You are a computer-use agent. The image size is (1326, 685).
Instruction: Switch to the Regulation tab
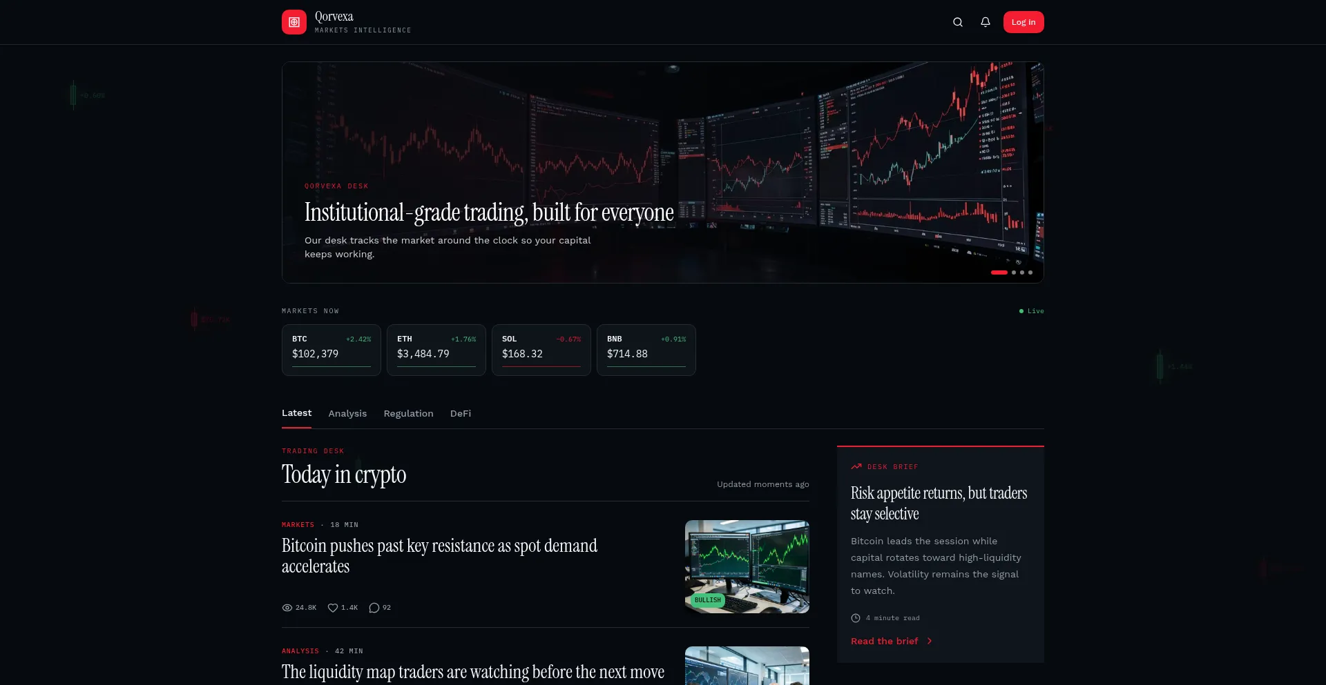408,413
